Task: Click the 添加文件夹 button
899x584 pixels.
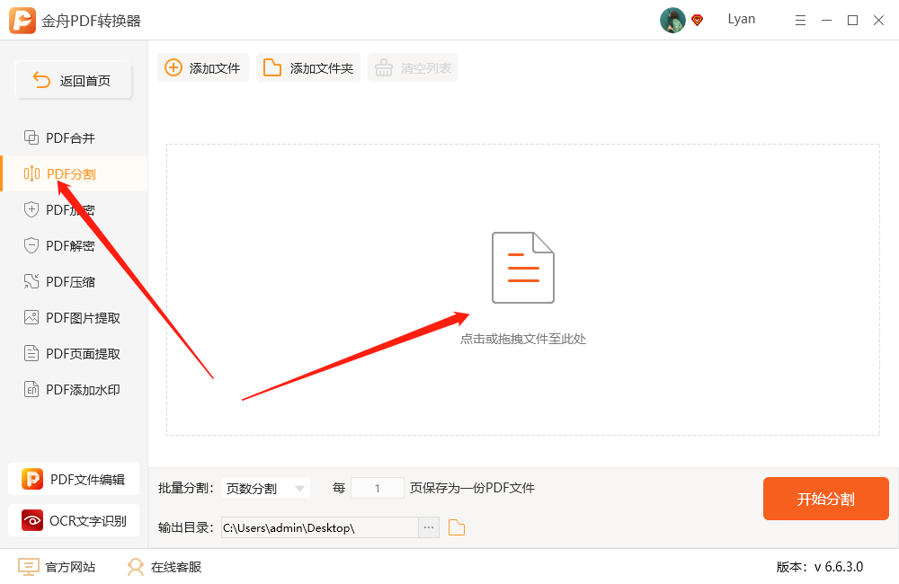Action: pyautogui.click(x=307, y=67)
